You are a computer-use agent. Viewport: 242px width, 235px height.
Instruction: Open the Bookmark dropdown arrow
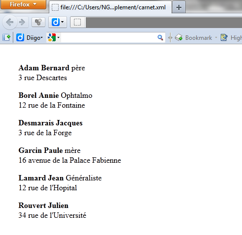tap(216, 37)
